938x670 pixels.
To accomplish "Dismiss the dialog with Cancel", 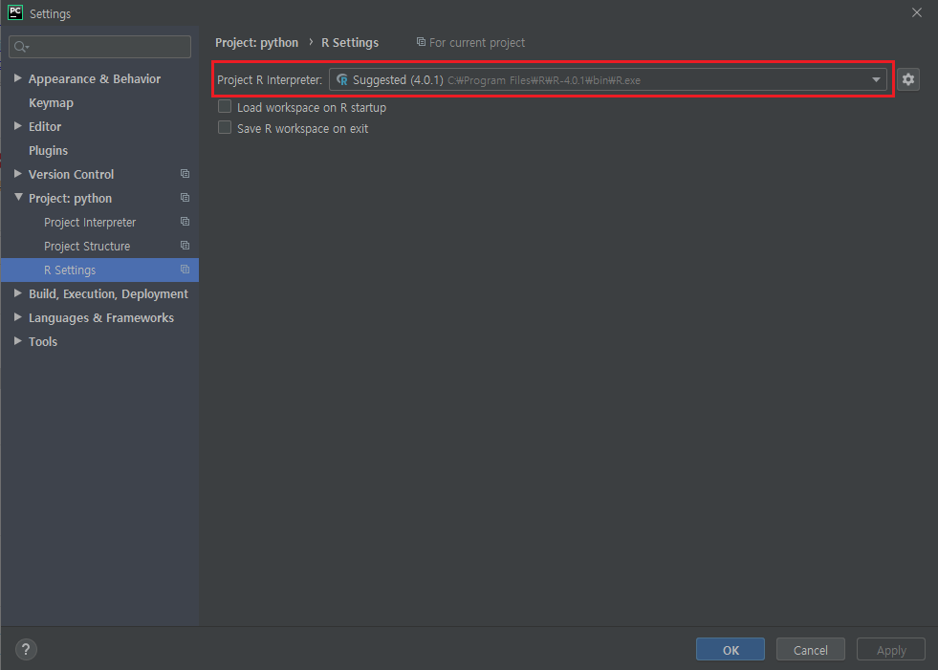I will pyautogui.click(x=810, y=649).
